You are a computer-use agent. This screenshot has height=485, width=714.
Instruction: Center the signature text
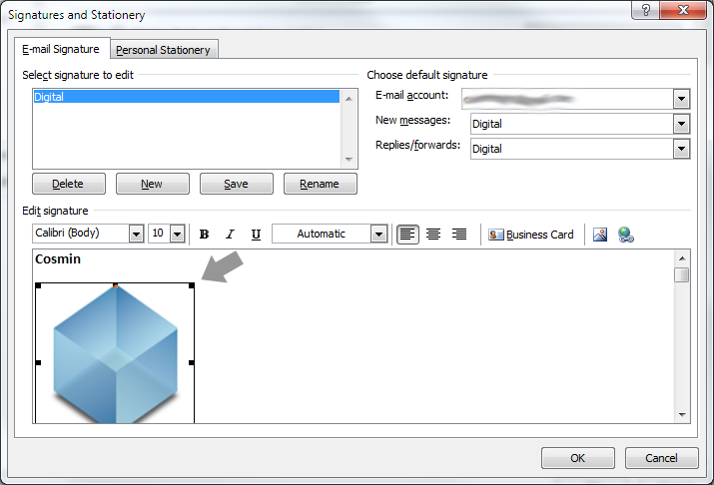tap(433, 235)
